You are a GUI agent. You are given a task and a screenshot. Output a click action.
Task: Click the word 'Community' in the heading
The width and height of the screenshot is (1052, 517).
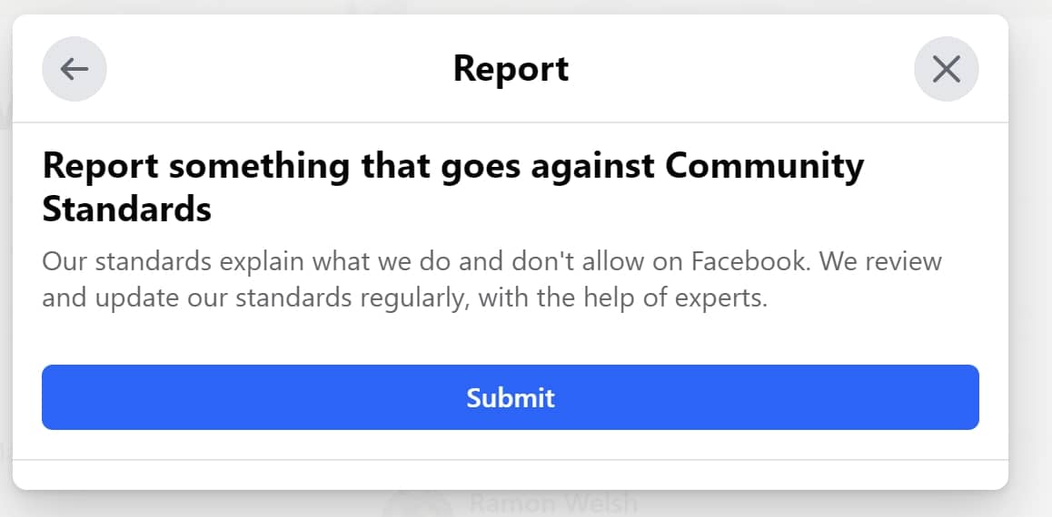(764, 167)
